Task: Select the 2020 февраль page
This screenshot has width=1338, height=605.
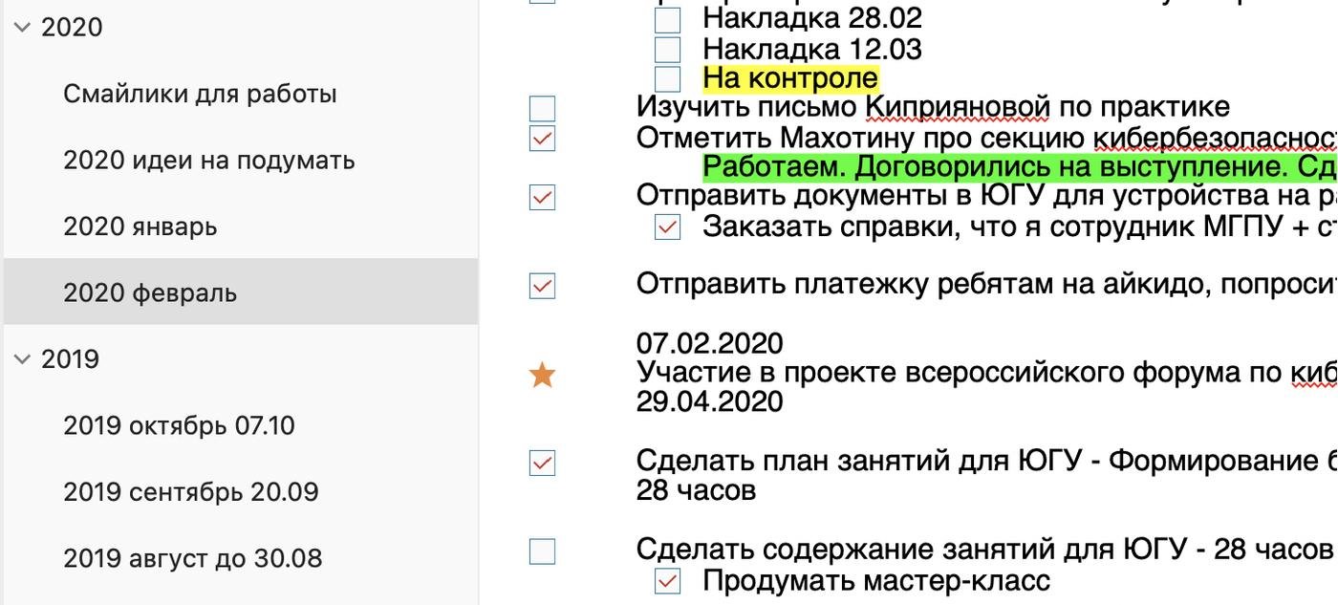Action: coord(149,293)
